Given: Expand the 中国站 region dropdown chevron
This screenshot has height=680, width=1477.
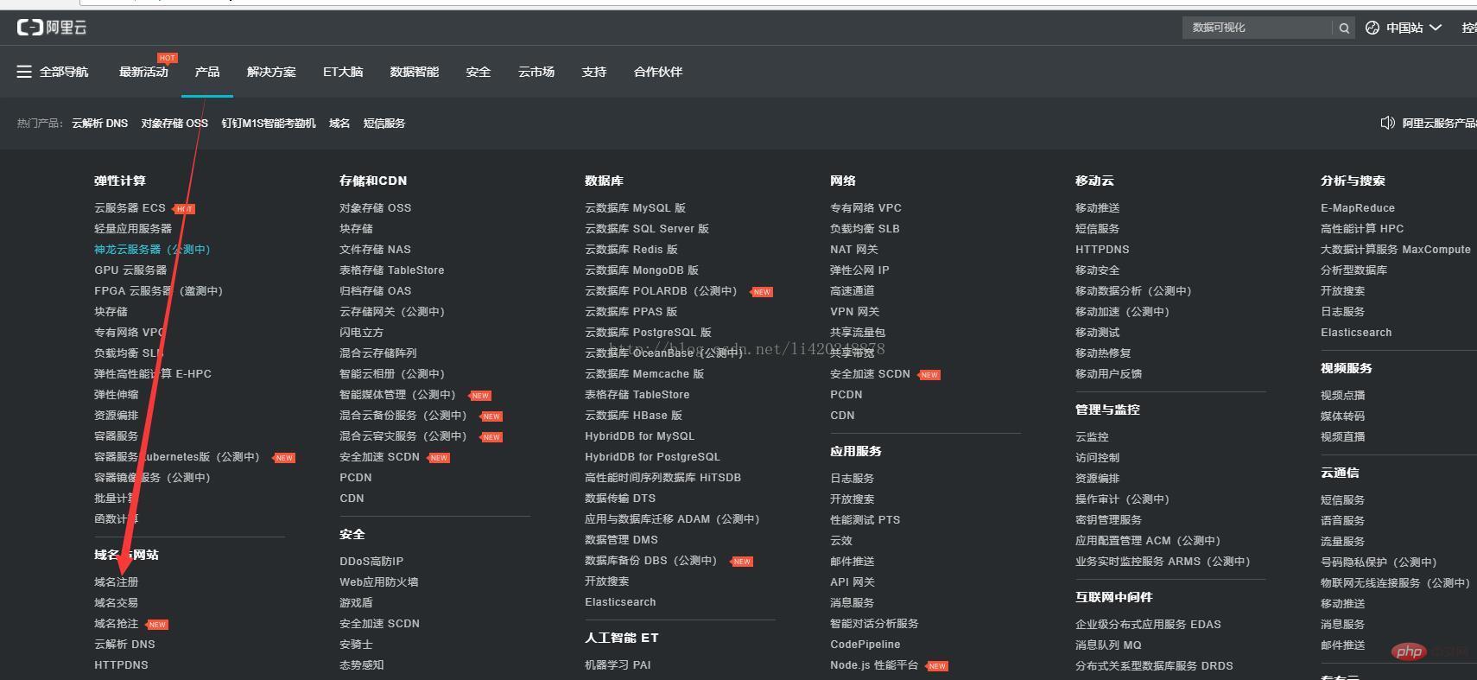Looking at the screenshot, I should 1436,28.
